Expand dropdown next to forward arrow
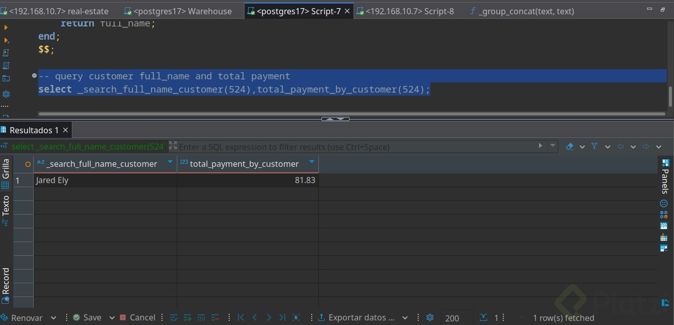Image resolution: width=674 pixels, height=325 pixels. 659,146
